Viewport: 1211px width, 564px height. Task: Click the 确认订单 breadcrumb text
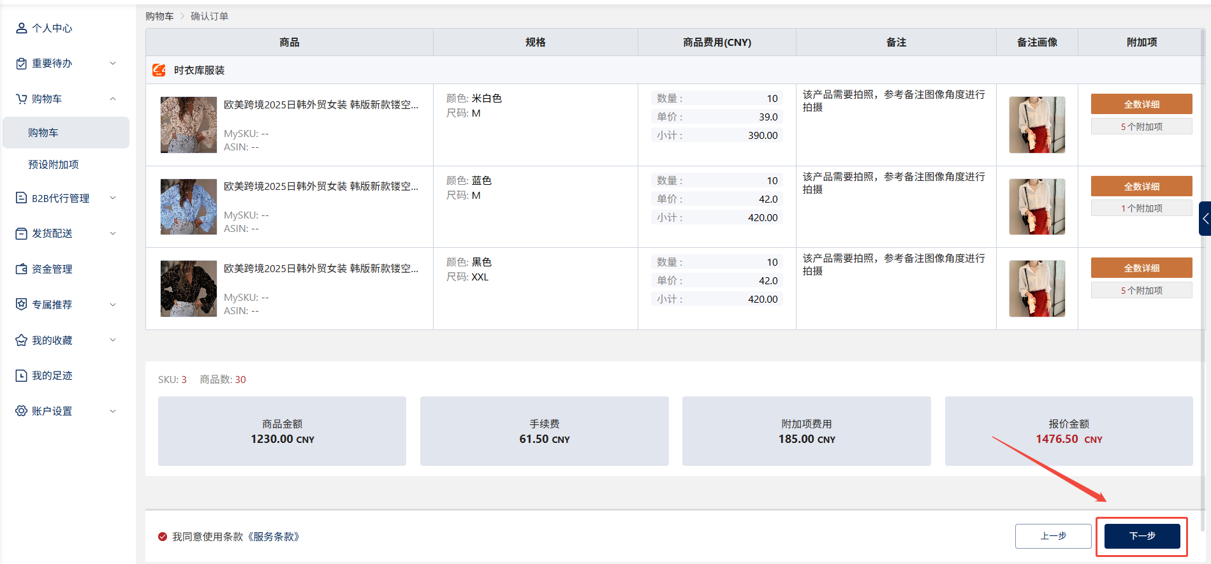coord(209,16)
